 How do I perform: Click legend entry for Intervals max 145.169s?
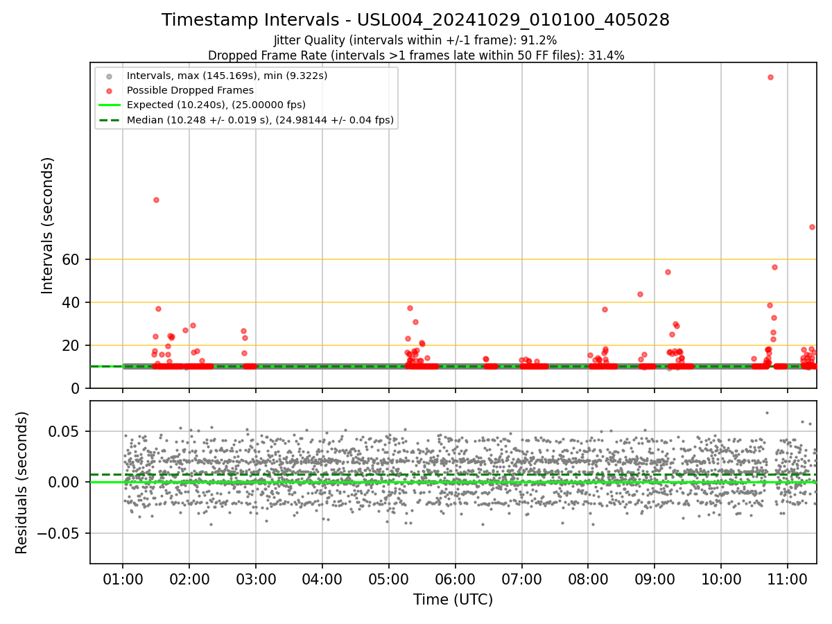[227, 75]
